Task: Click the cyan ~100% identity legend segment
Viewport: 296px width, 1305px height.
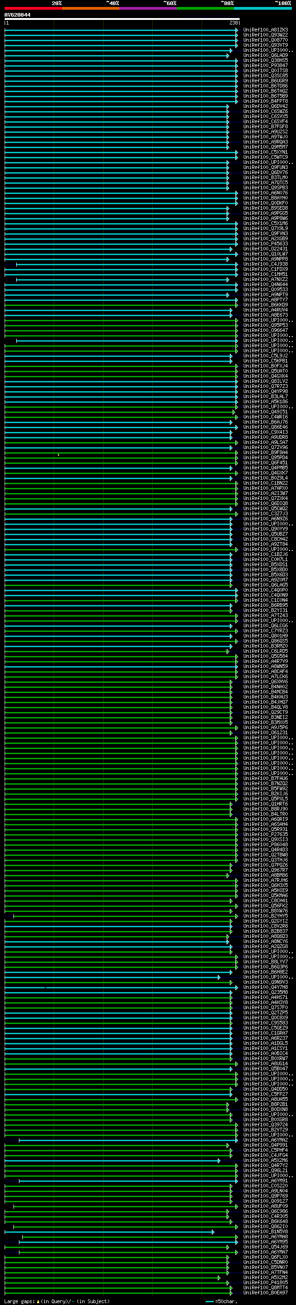Action: coord(263,9)
